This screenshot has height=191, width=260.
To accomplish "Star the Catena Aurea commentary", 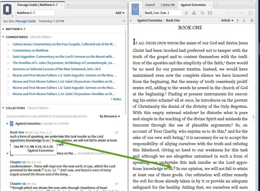I will tap(8, 44).
